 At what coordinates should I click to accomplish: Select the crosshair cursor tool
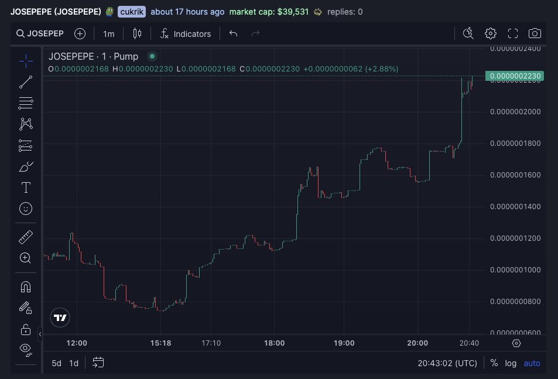tap(26, 60)
